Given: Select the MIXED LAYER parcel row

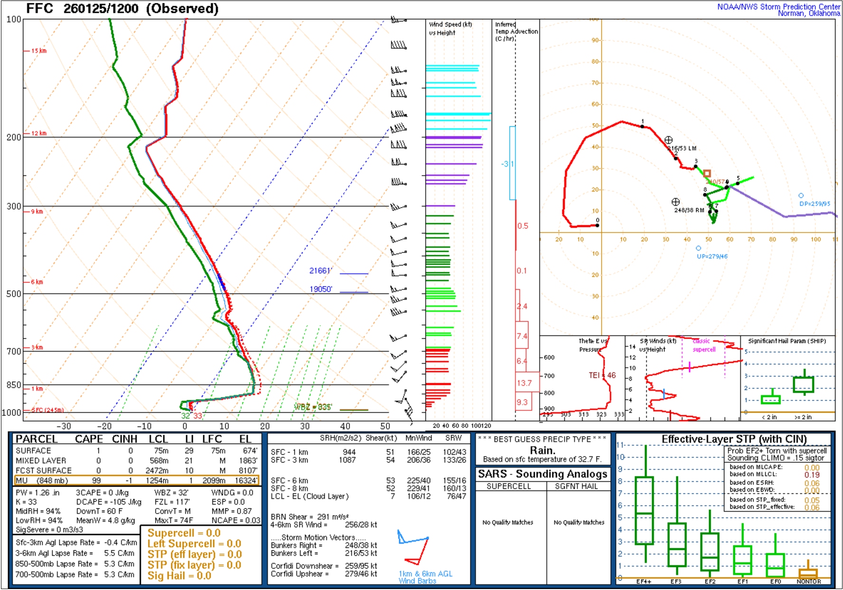Looking at the screenshot, I should click(x=137, y=461).
